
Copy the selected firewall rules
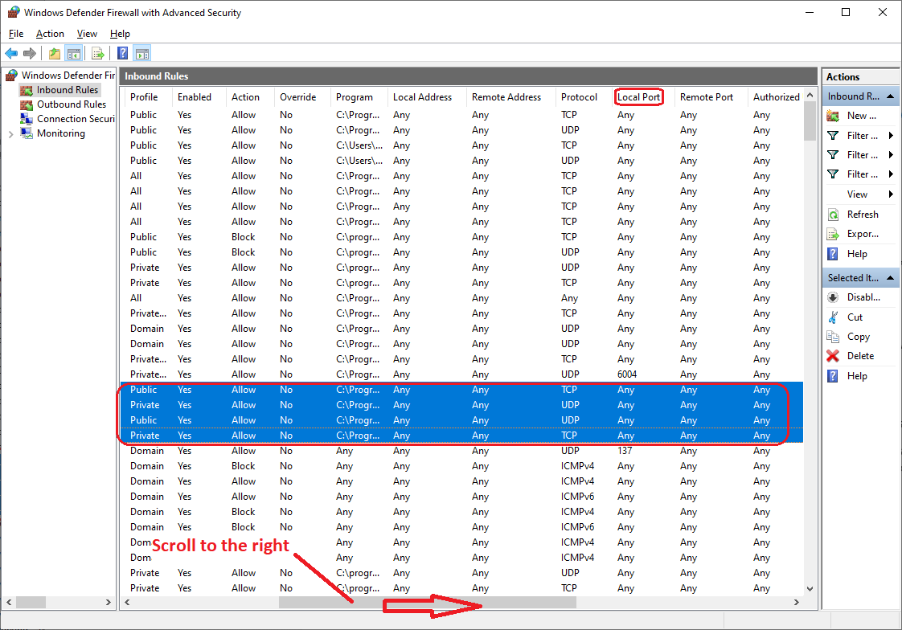pyautogui.click(x=859, y=336)
